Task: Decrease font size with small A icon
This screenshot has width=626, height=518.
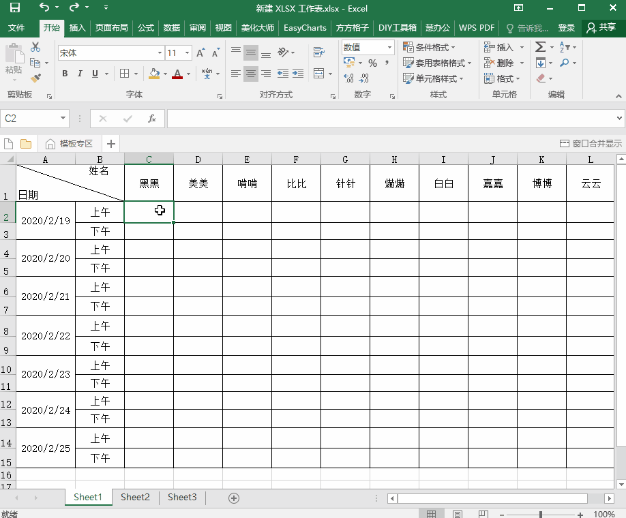Action: coord(215,52)
